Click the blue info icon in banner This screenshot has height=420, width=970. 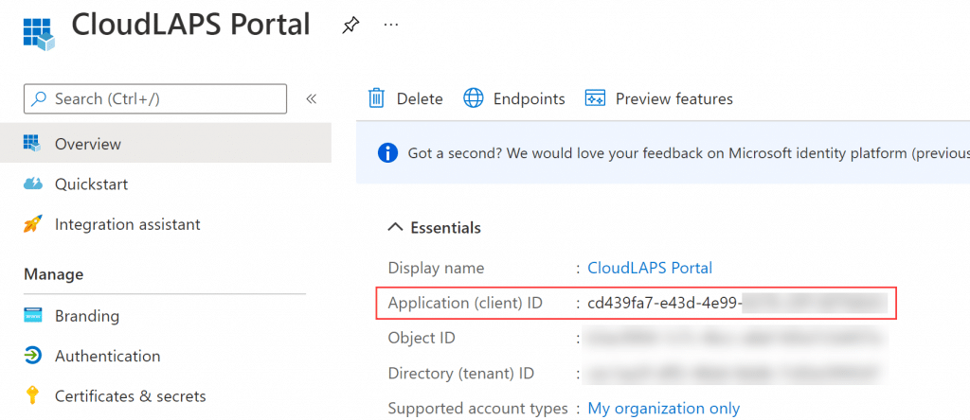[x=387, y=152]
